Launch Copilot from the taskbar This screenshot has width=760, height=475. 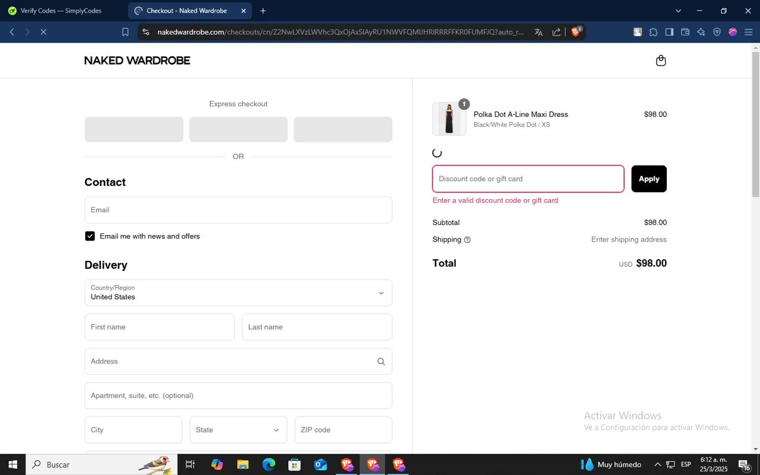tap(217, 464)
